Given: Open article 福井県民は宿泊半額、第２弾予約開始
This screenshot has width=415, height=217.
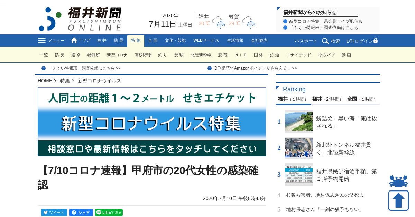Looking at the screenshot, I should pos(347,175).
